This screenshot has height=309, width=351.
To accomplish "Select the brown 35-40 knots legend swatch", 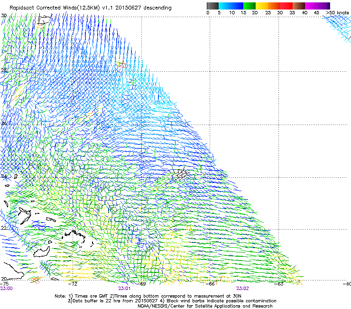I will tap(299, 6).
